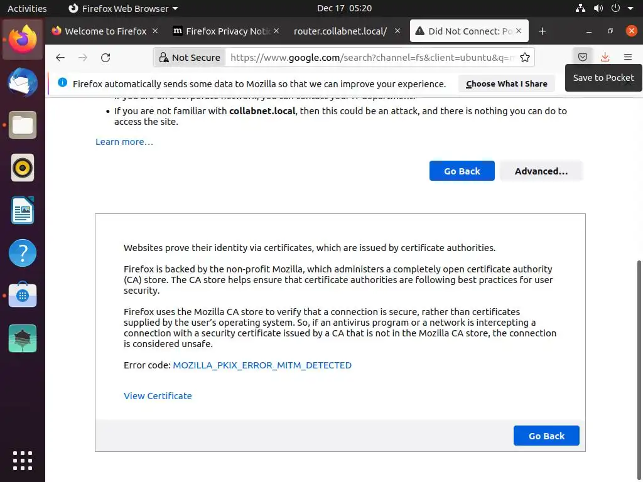The image size is (643, 482).
Task: Bookmark this page with the star icon
Action: tap(525, 57)
